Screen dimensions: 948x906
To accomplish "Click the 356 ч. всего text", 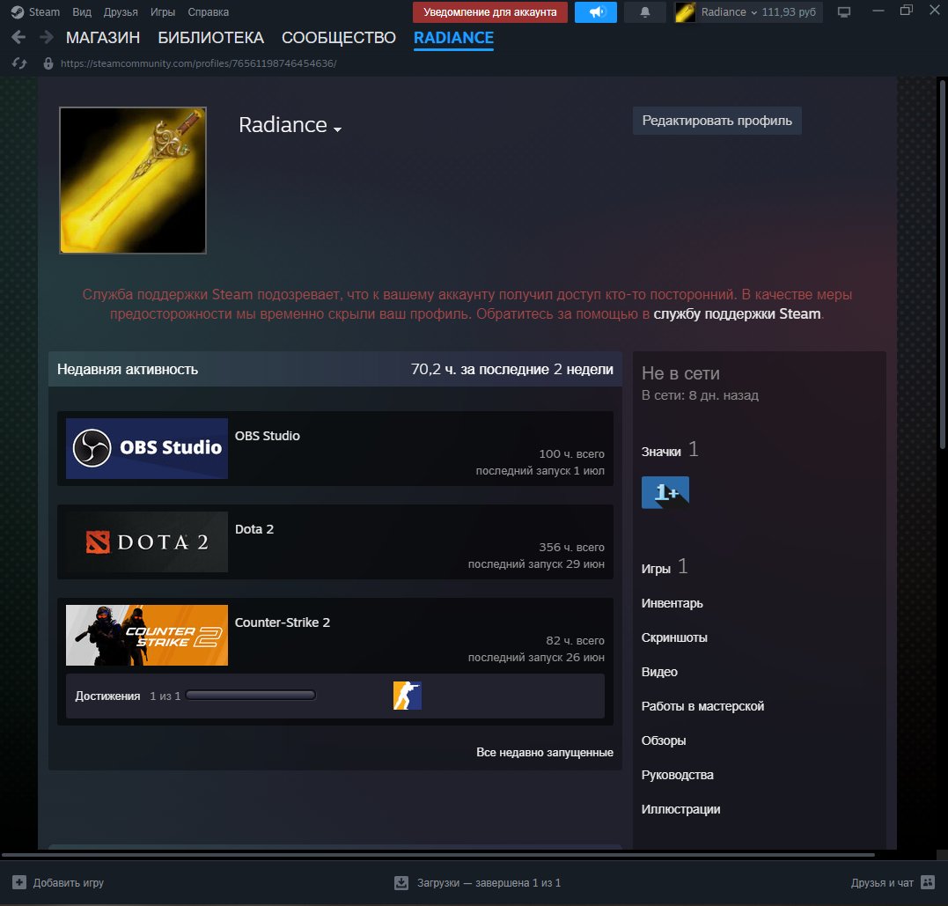I will click(x=571, y=548).
